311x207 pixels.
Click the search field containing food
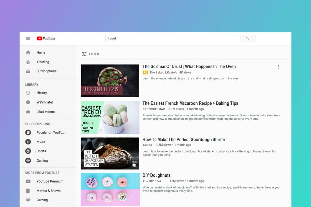tap(173, 39)
